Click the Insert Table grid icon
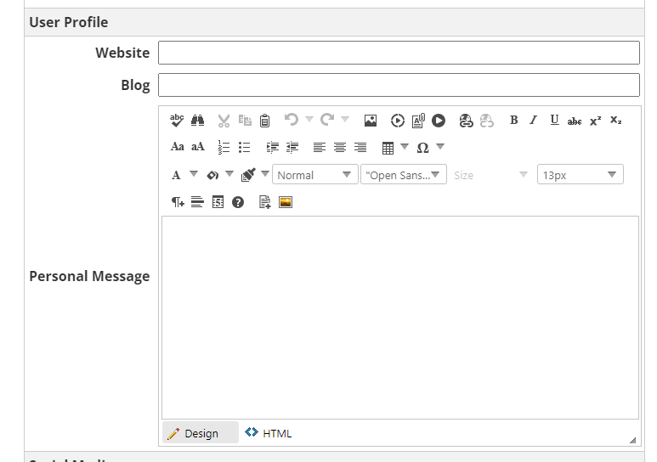 (388, 148)
